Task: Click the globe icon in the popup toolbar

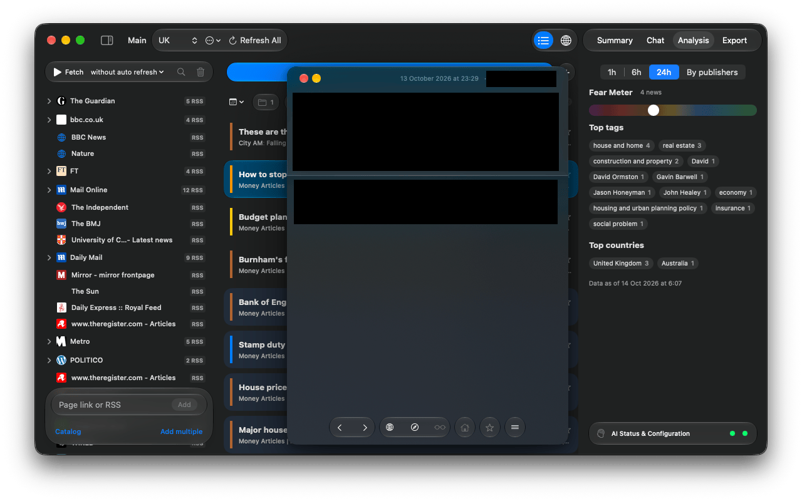Action: pyautogui.click(x=390, y=428)
